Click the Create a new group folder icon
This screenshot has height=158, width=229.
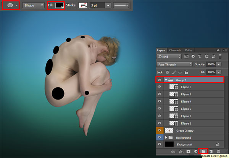coord(203,151)
